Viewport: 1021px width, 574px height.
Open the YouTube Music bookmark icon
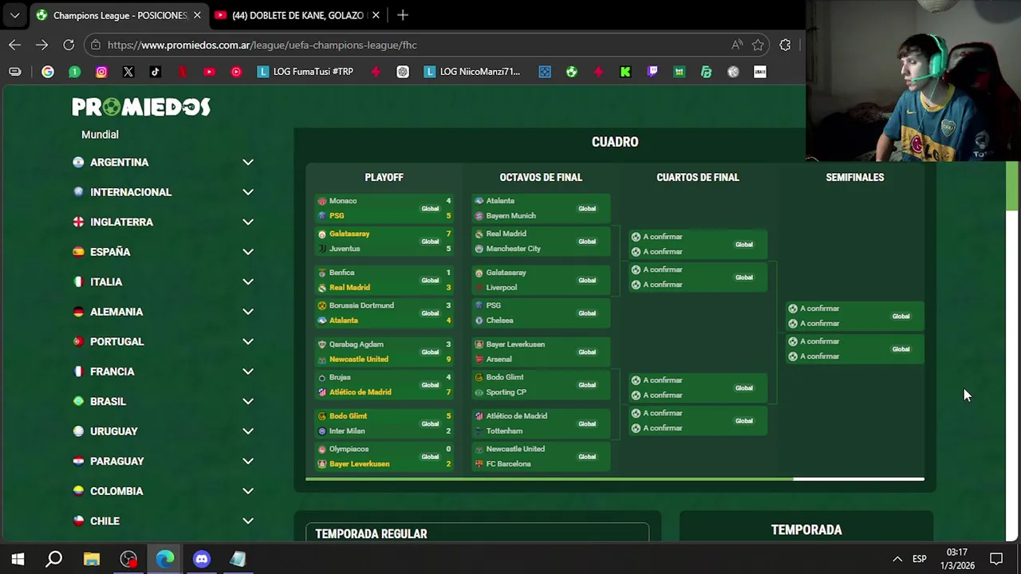[x=236, y=72]
